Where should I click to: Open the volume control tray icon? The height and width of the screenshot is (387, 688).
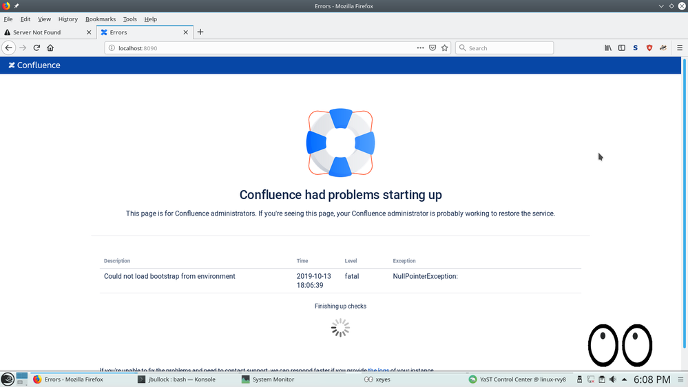(x=613, y=379)
